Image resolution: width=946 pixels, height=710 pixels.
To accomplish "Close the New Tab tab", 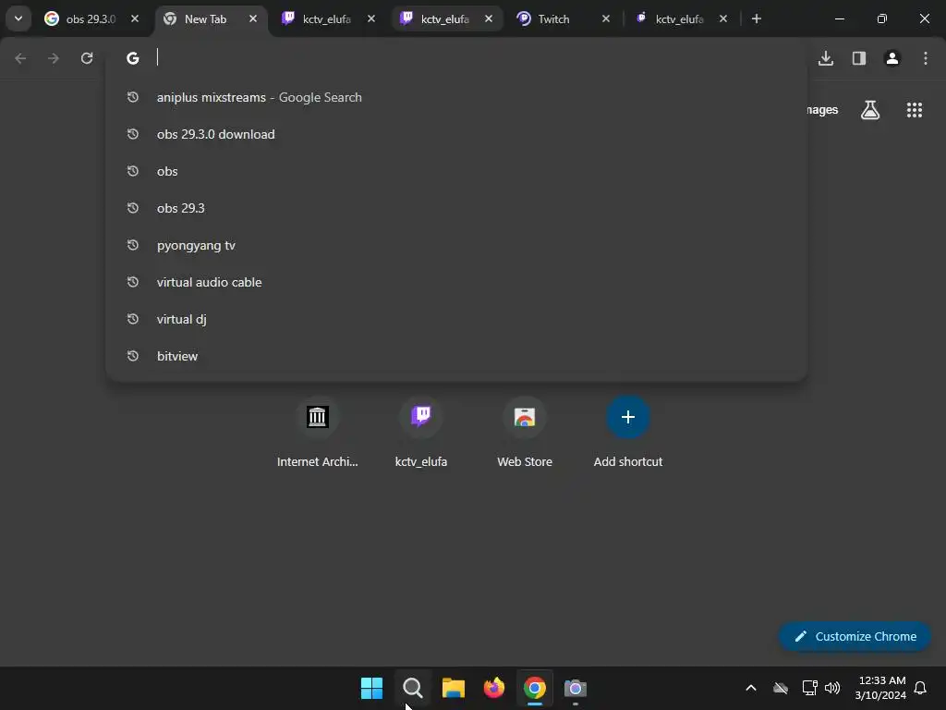I will click(x=253, y=18).
